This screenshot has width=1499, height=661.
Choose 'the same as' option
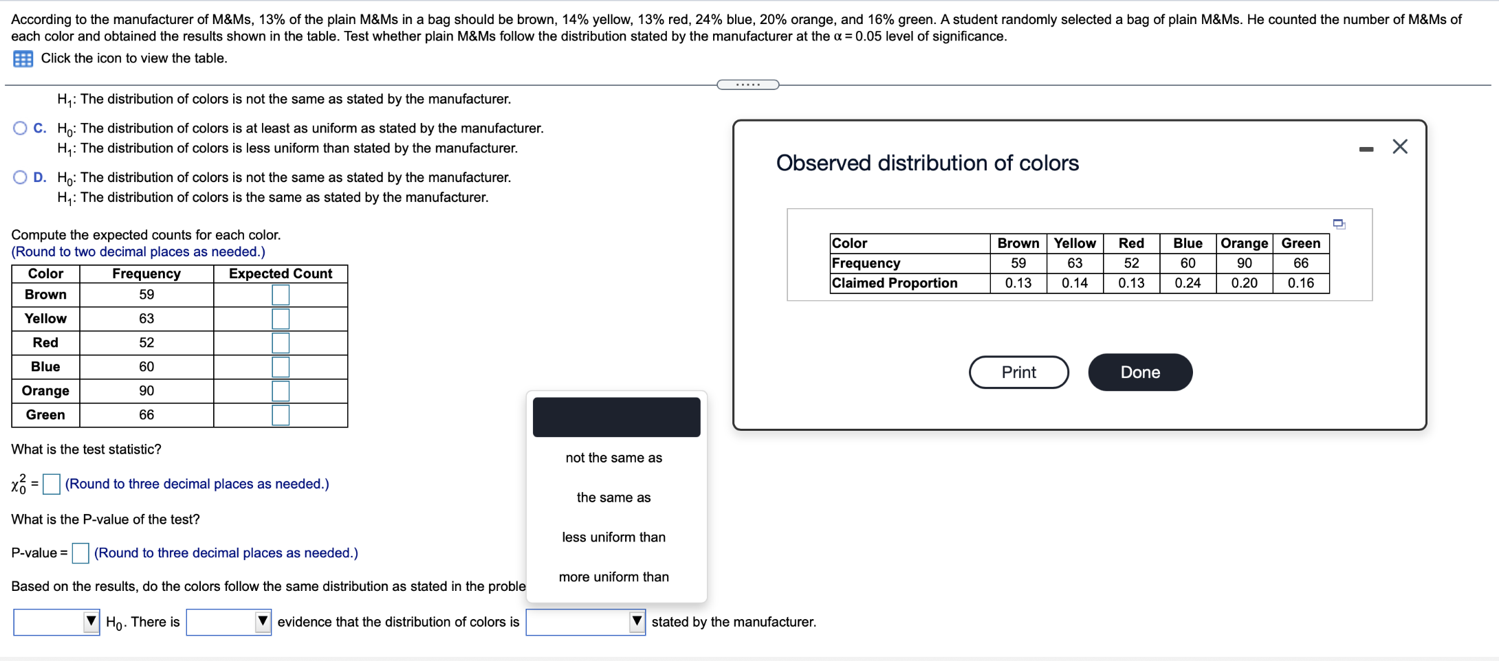(614, 497)
